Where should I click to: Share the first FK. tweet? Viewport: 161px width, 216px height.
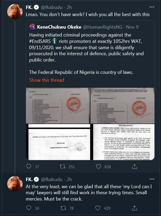134,167
